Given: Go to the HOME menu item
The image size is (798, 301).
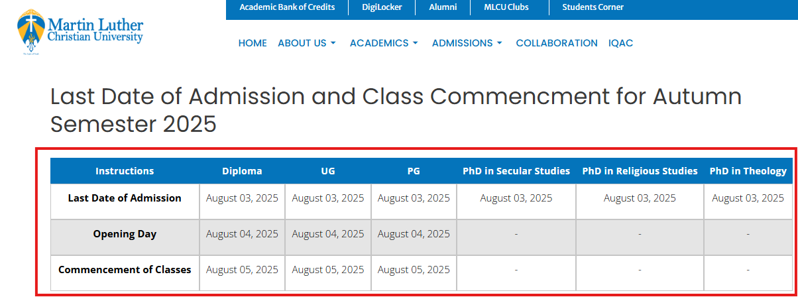Looking at the screenshot, I should coord(253,43).
